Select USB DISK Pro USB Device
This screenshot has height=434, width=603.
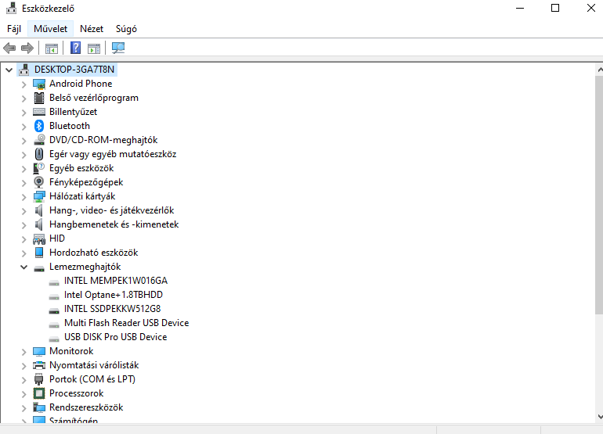(115, 337)
